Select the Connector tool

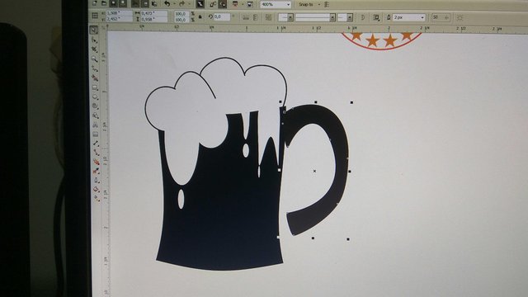point(96,153)
